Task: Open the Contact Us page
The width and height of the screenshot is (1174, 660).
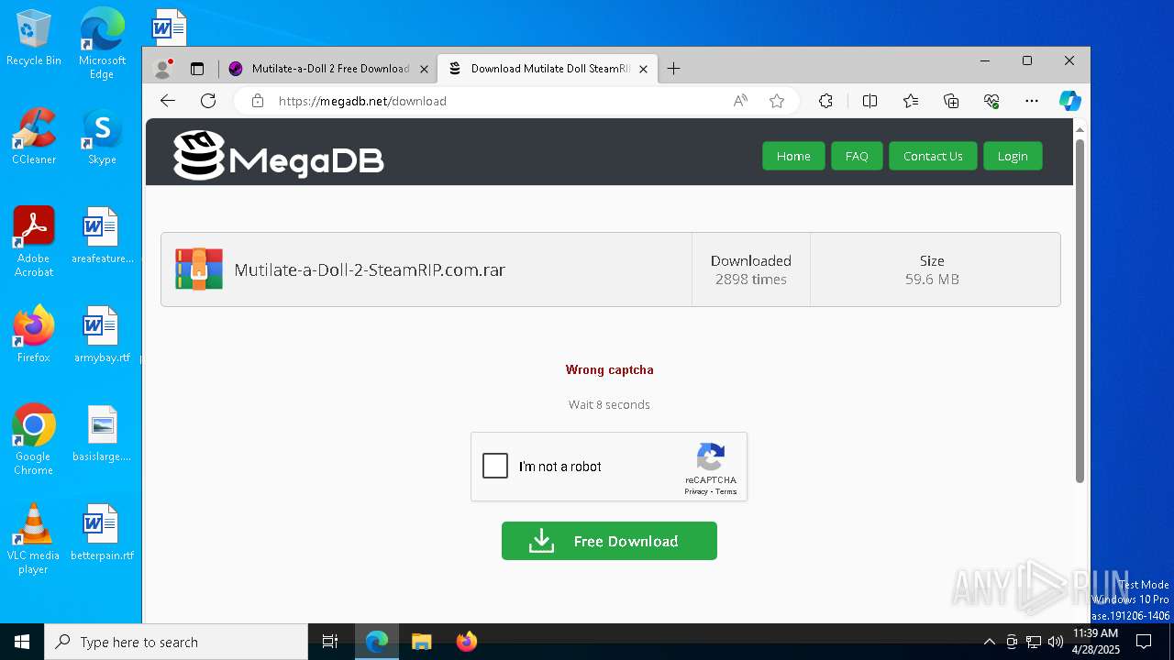Action: (x=933, y=156)
